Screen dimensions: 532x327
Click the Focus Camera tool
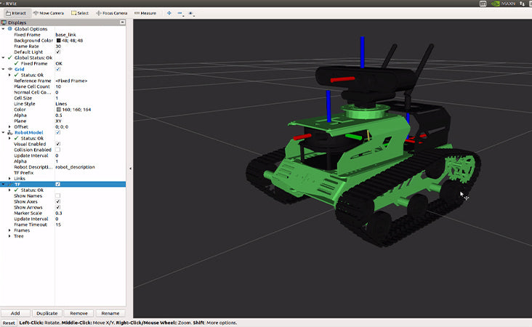pos(111,13)
